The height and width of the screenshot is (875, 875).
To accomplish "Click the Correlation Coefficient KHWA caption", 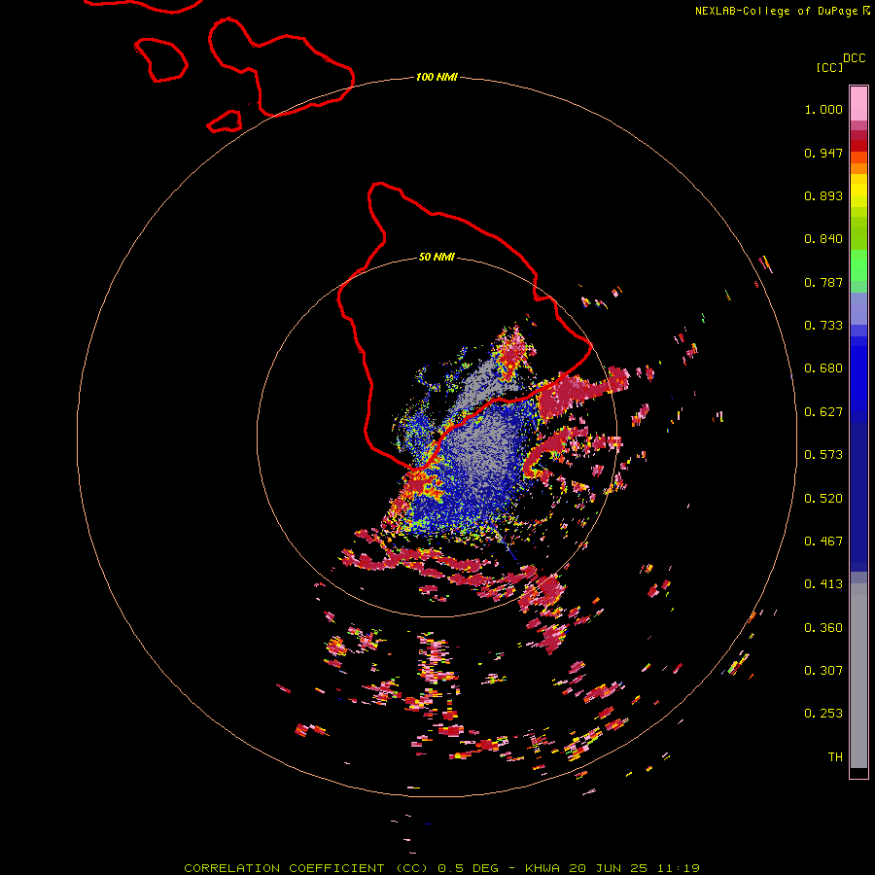I will coord(441,868).
